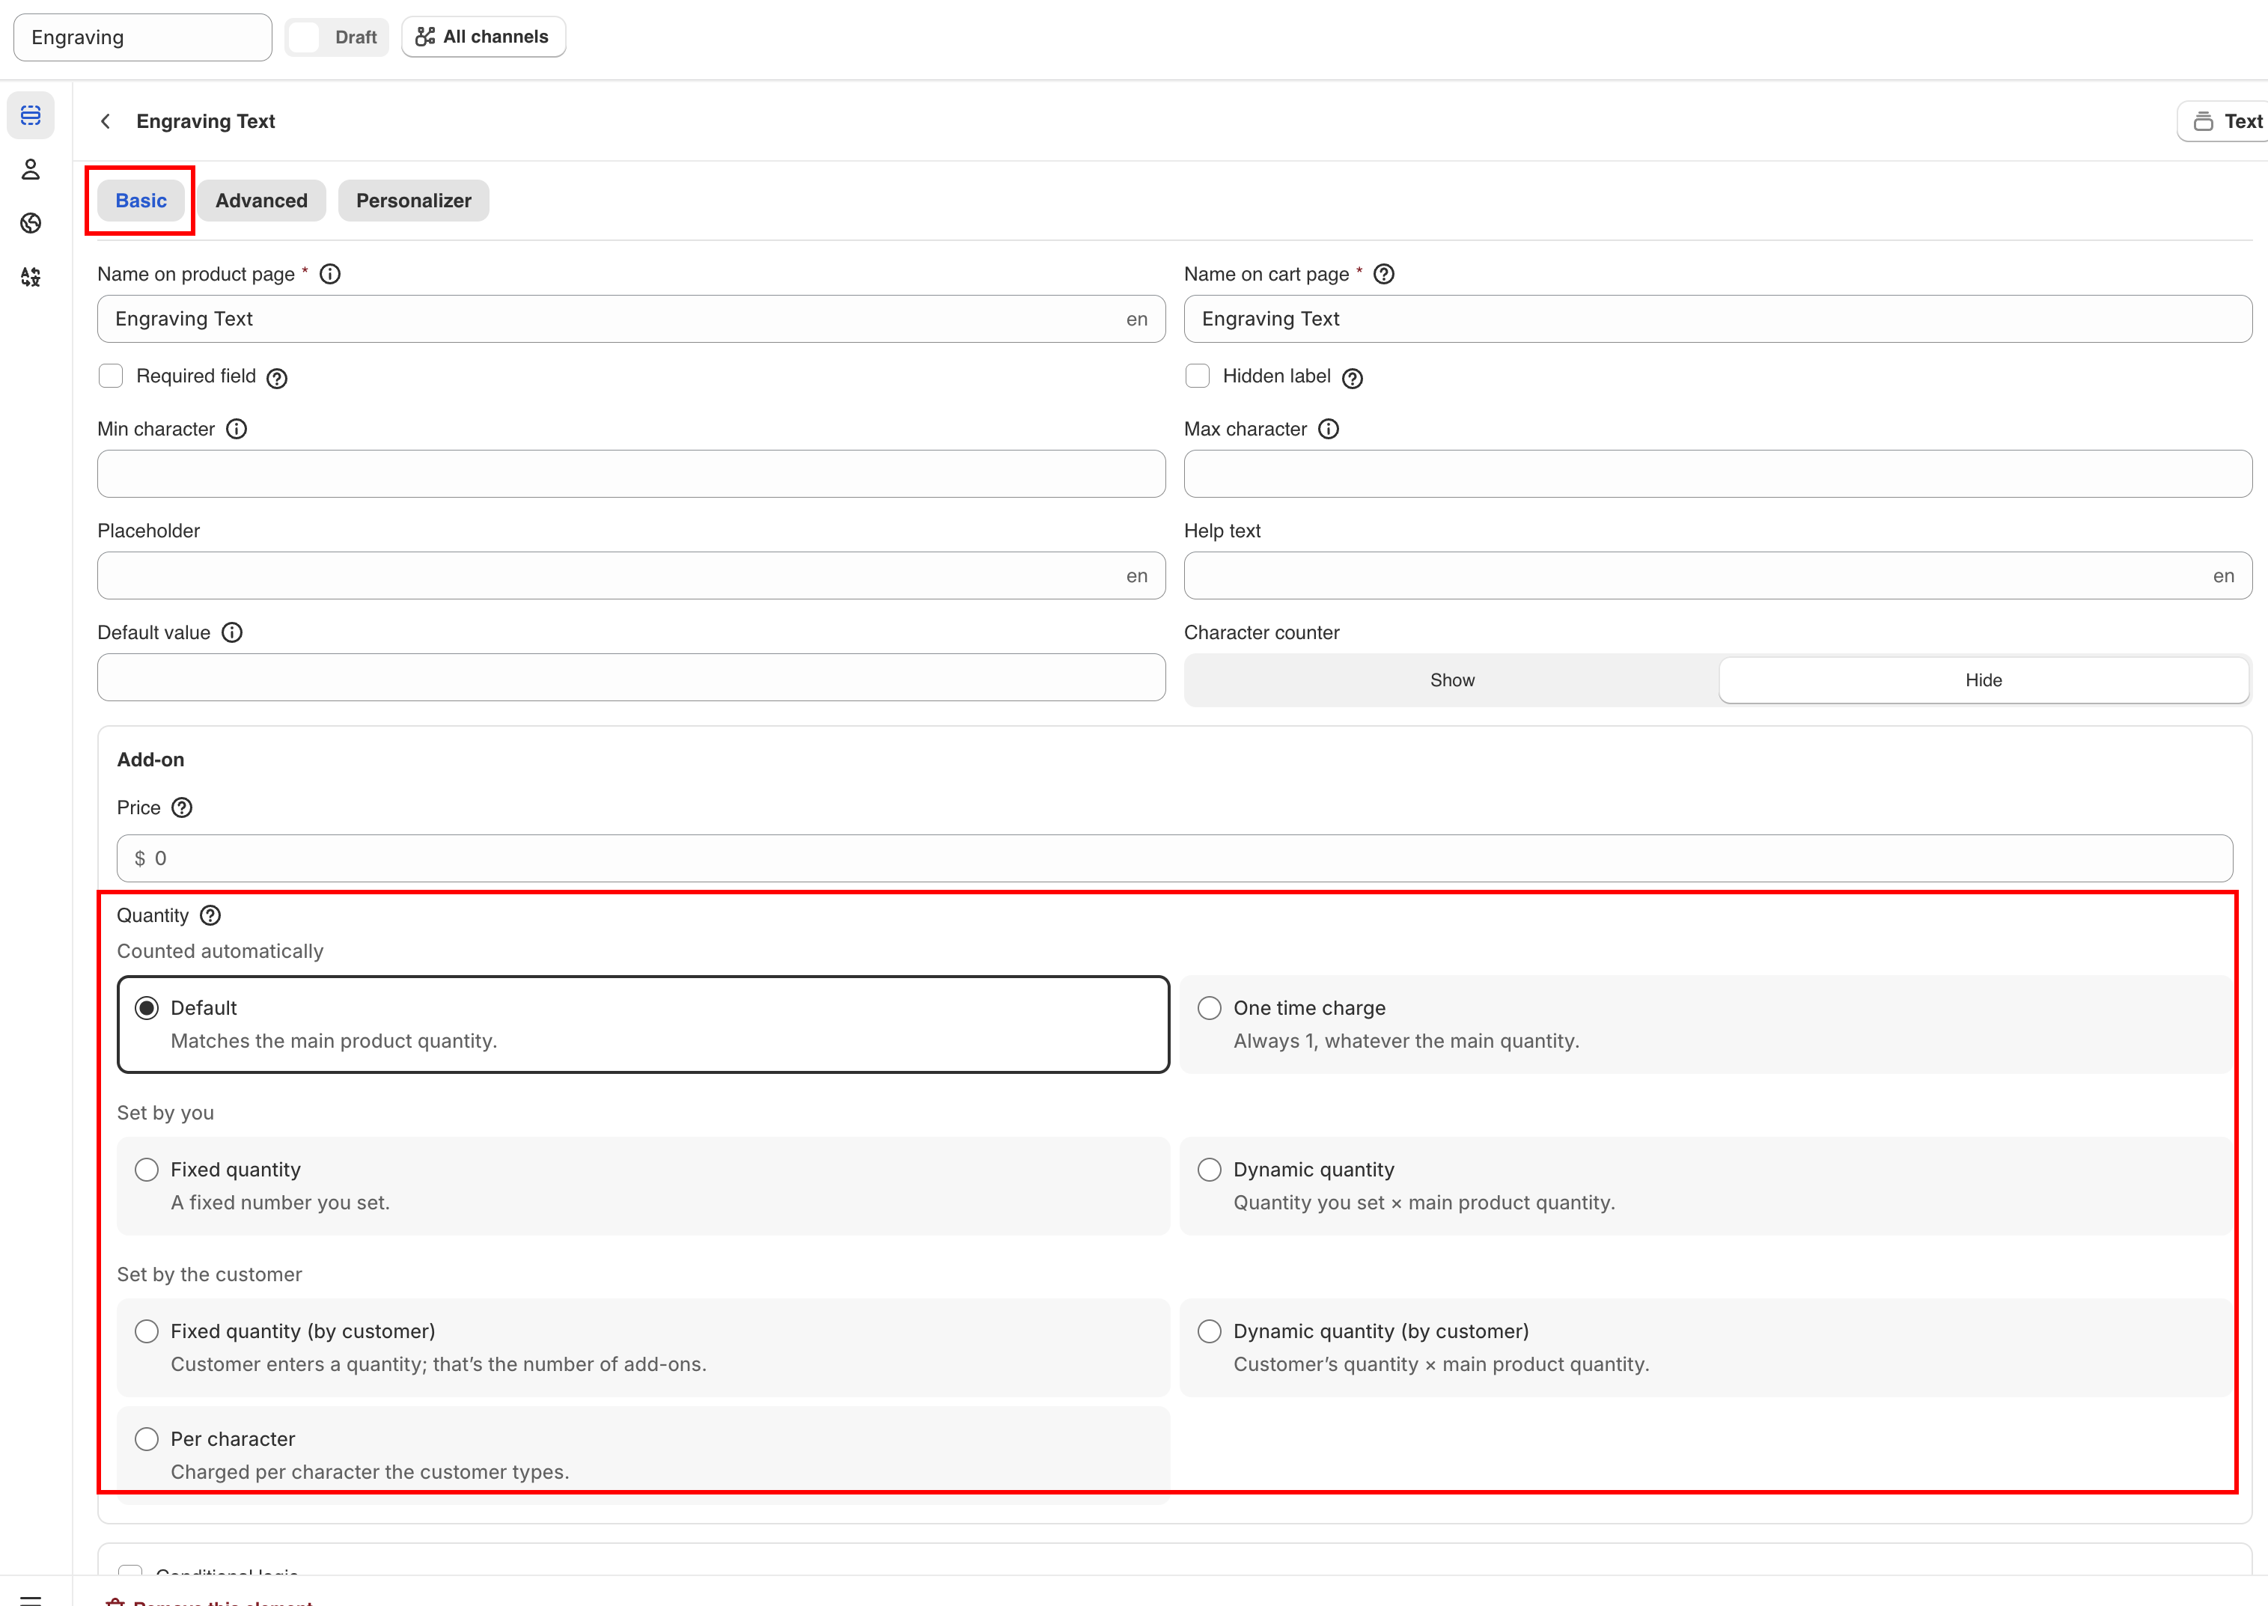The image size is (2268, 1606).
Task: Select the One time charge option
Action: pos(1705,1025)
